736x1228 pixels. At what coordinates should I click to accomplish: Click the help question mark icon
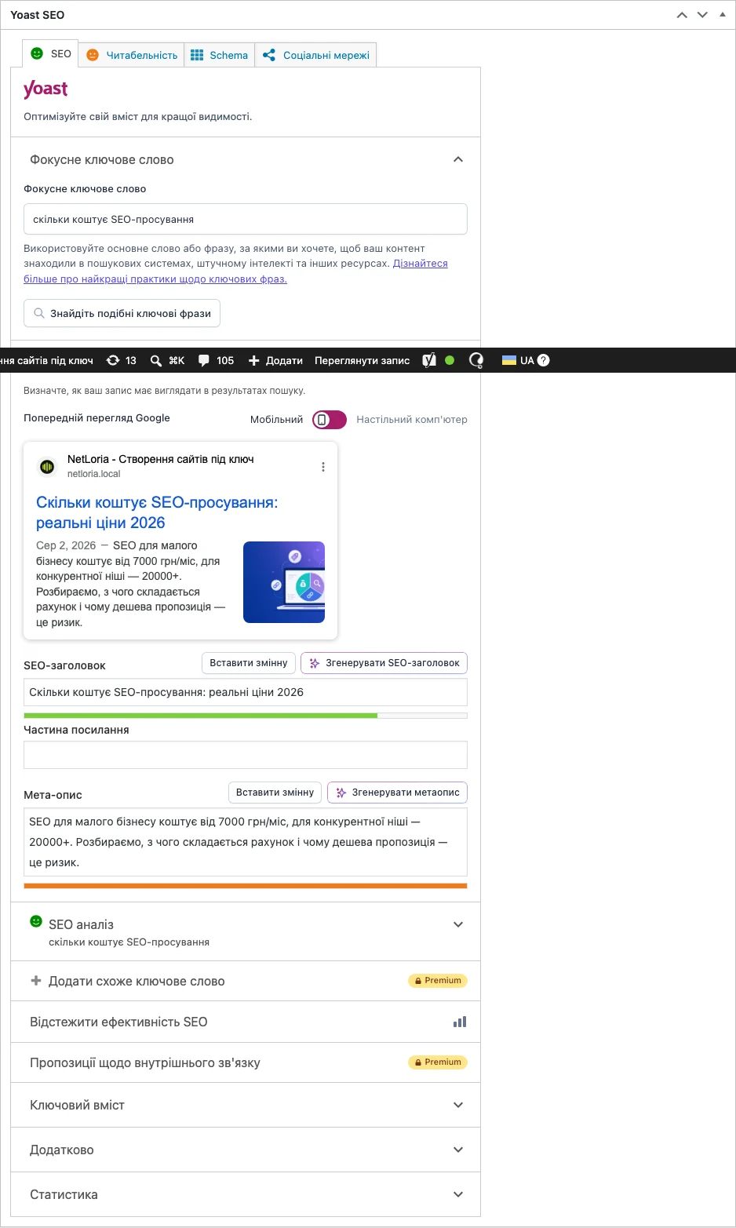coord(544,360)
